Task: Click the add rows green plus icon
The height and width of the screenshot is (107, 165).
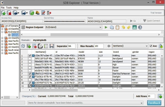Action: tap(160, 96)
